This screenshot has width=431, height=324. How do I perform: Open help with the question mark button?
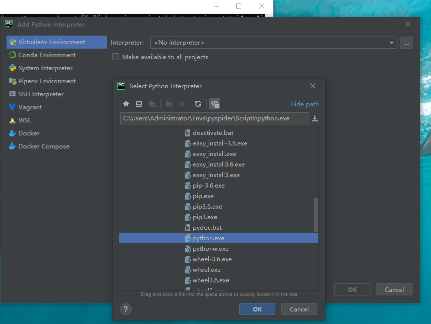tap(126, 309)
